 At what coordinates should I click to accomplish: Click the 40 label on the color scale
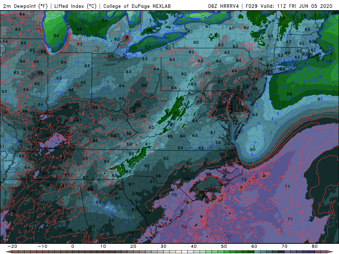click(194, 246)
